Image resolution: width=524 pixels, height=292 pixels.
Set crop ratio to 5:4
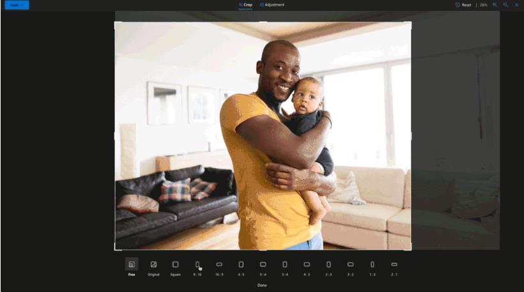pyautogui.click(x=263, y=265)
